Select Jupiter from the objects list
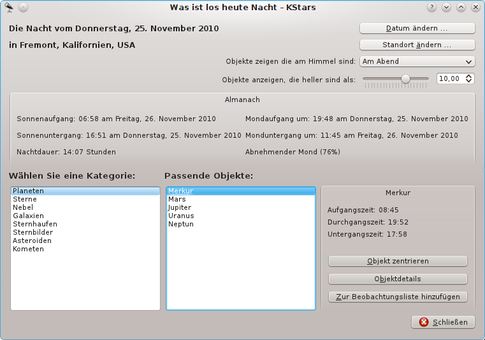The height and width of the screenshot is (340, 485). click(179, 208)
